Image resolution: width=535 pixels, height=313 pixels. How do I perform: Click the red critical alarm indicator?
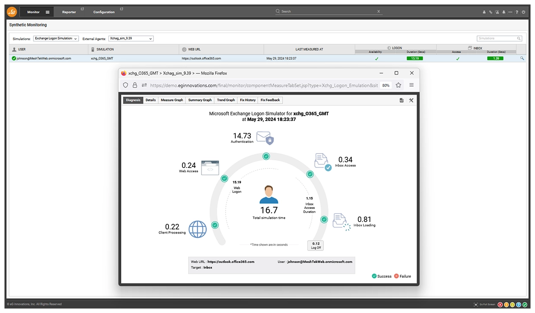500,305
